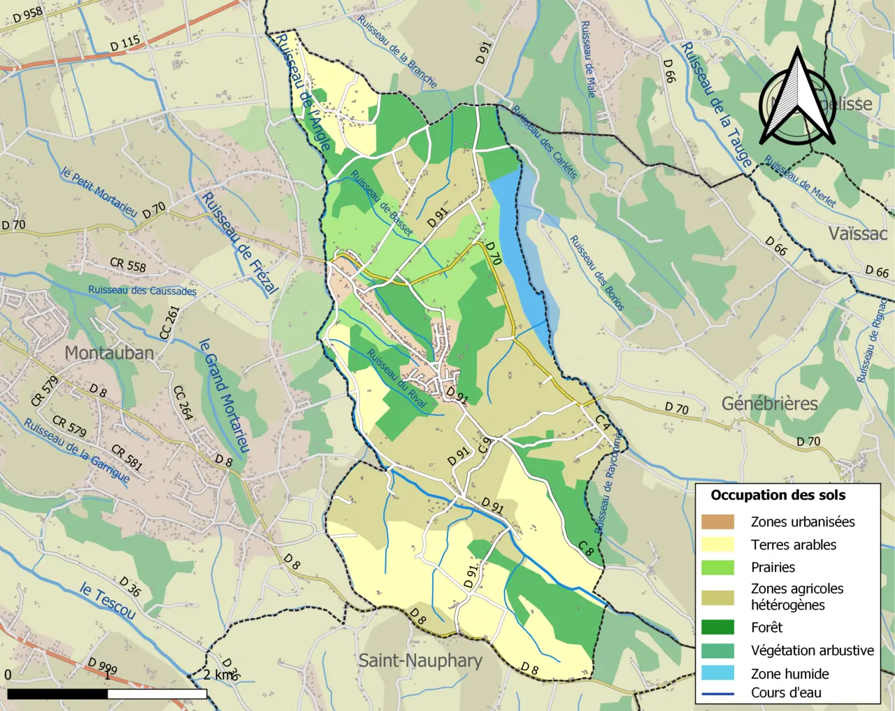
Task: Click the Prairies legend swatch
Action: point(718,567)
